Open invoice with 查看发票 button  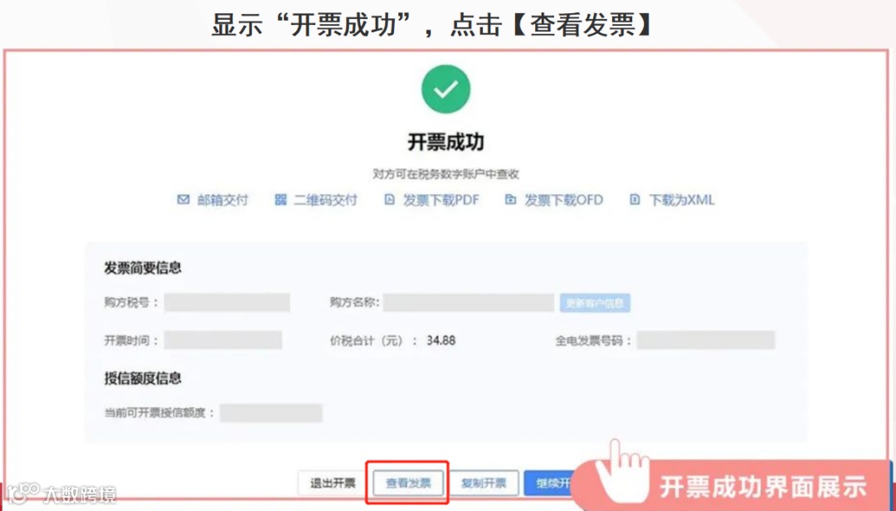tap(408, 483)
